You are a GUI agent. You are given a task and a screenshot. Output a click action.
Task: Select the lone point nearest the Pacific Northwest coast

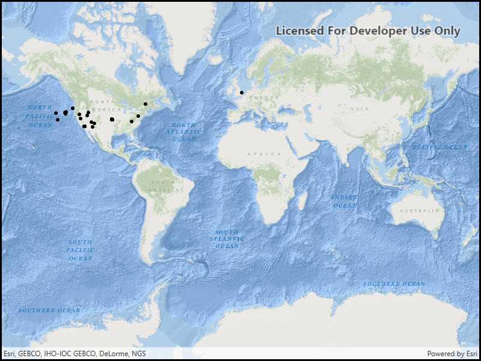pyautogui.click(x=73, y=108)
